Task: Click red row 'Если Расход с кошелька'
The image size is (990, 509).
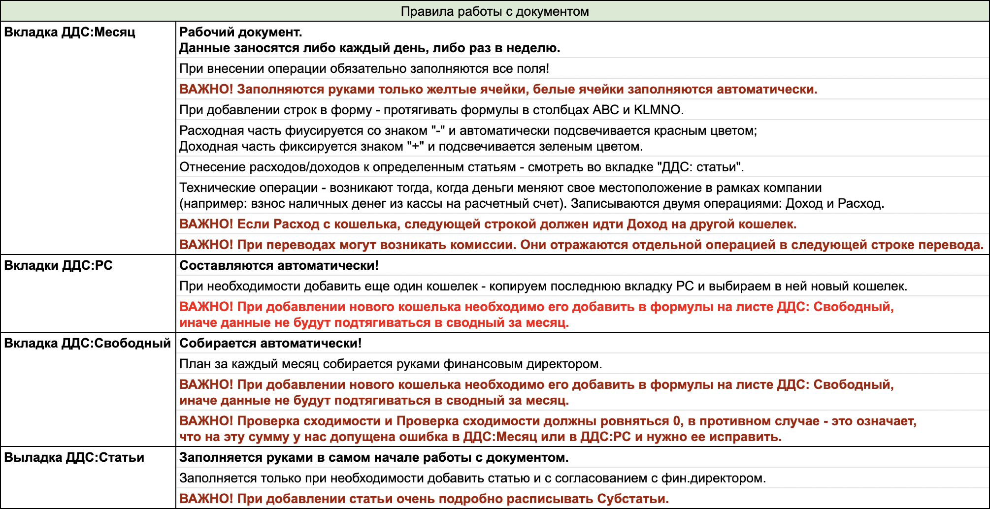Action: (x=583, y=224)
